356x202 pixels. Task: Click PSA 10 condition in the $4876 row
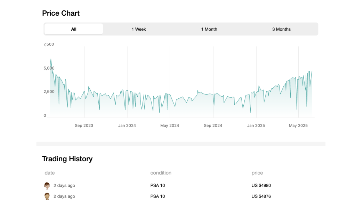coord(157,196)
